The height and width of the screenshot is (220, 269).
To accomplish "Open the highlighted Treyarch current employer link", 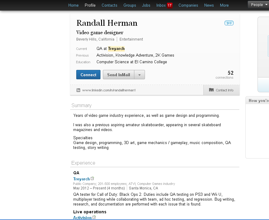I will 116,48.
